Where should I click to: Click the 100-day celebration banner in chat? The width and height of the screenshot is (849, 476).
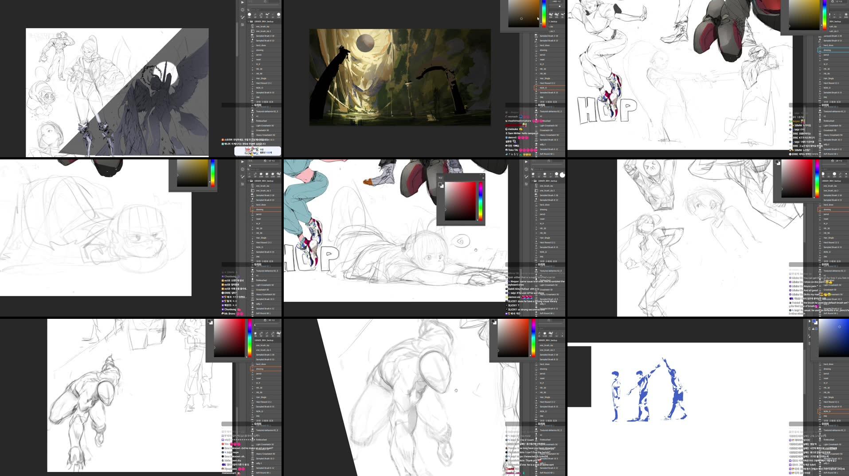point(258,151)
